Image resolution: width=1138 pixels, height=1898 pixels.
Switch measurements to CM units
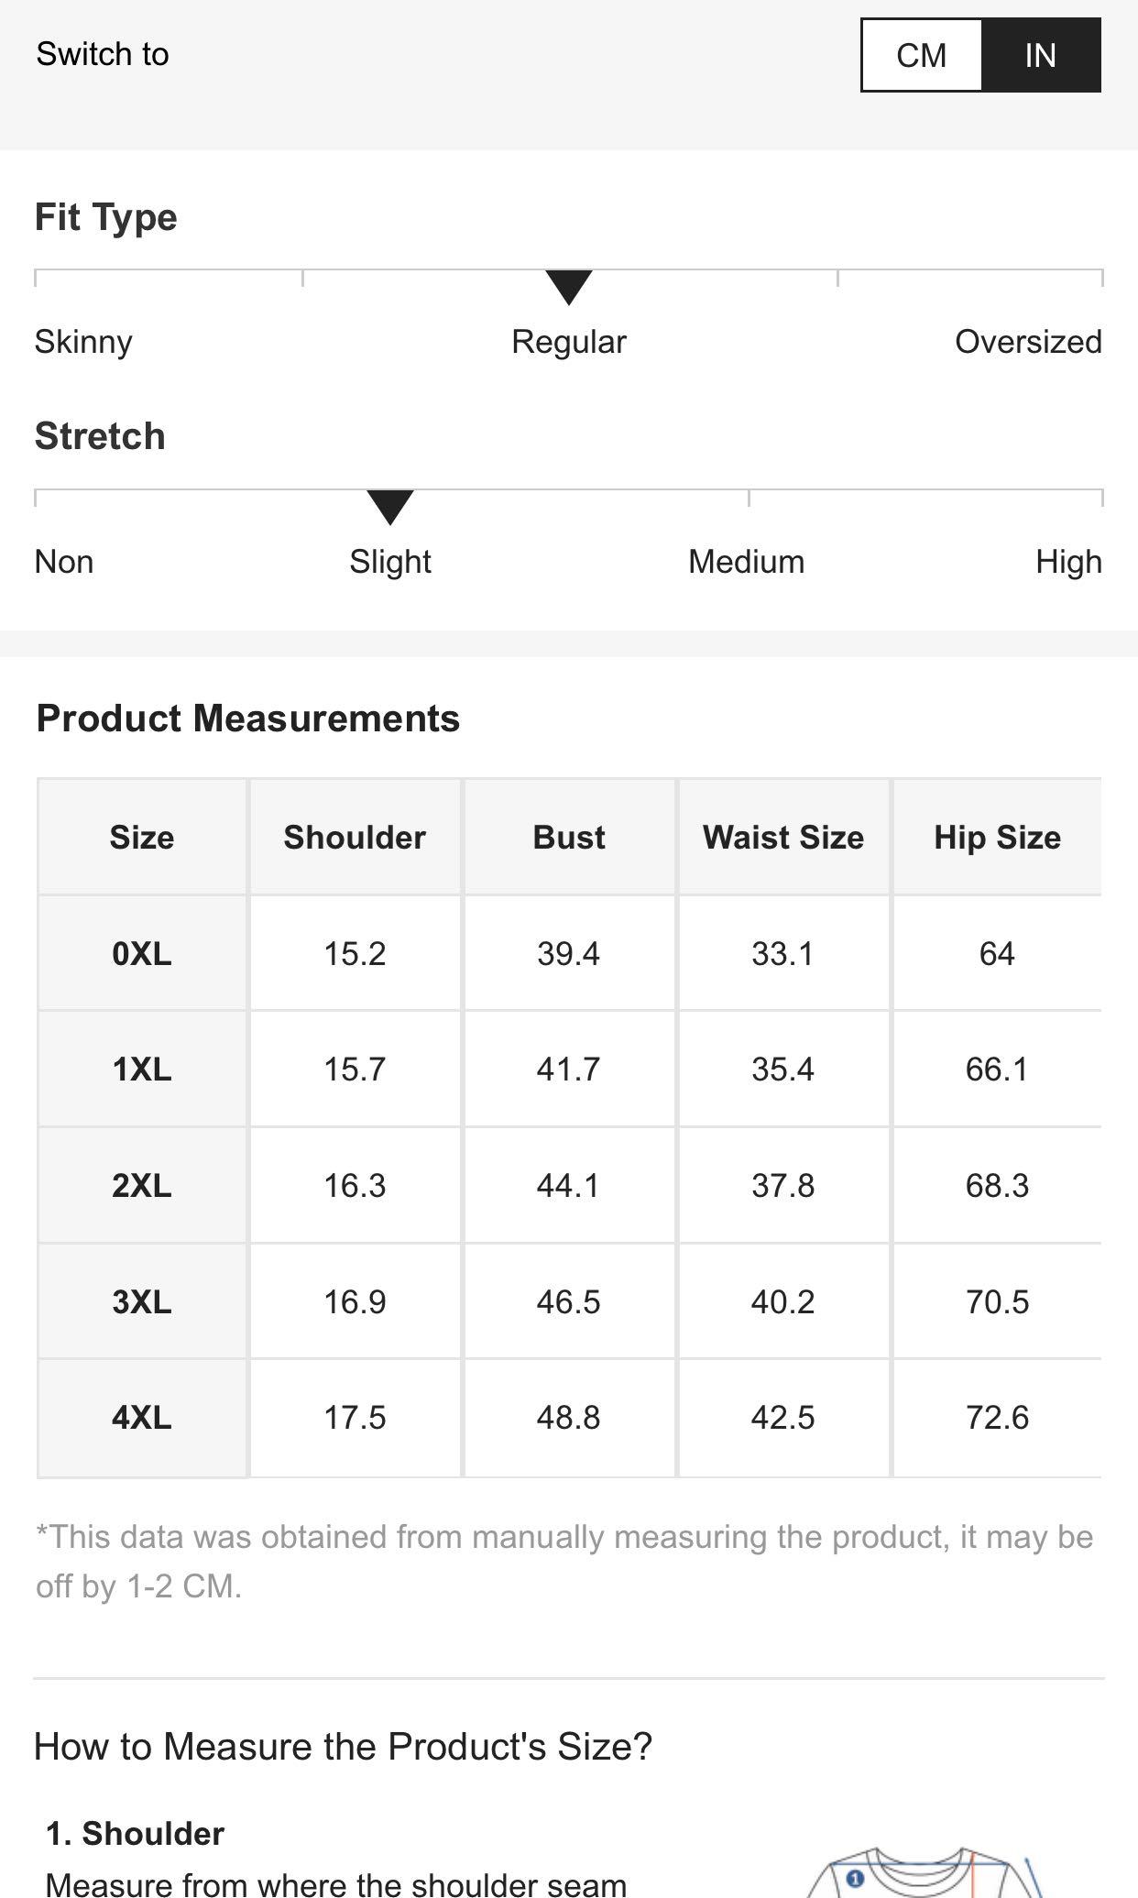pos(922,55)
